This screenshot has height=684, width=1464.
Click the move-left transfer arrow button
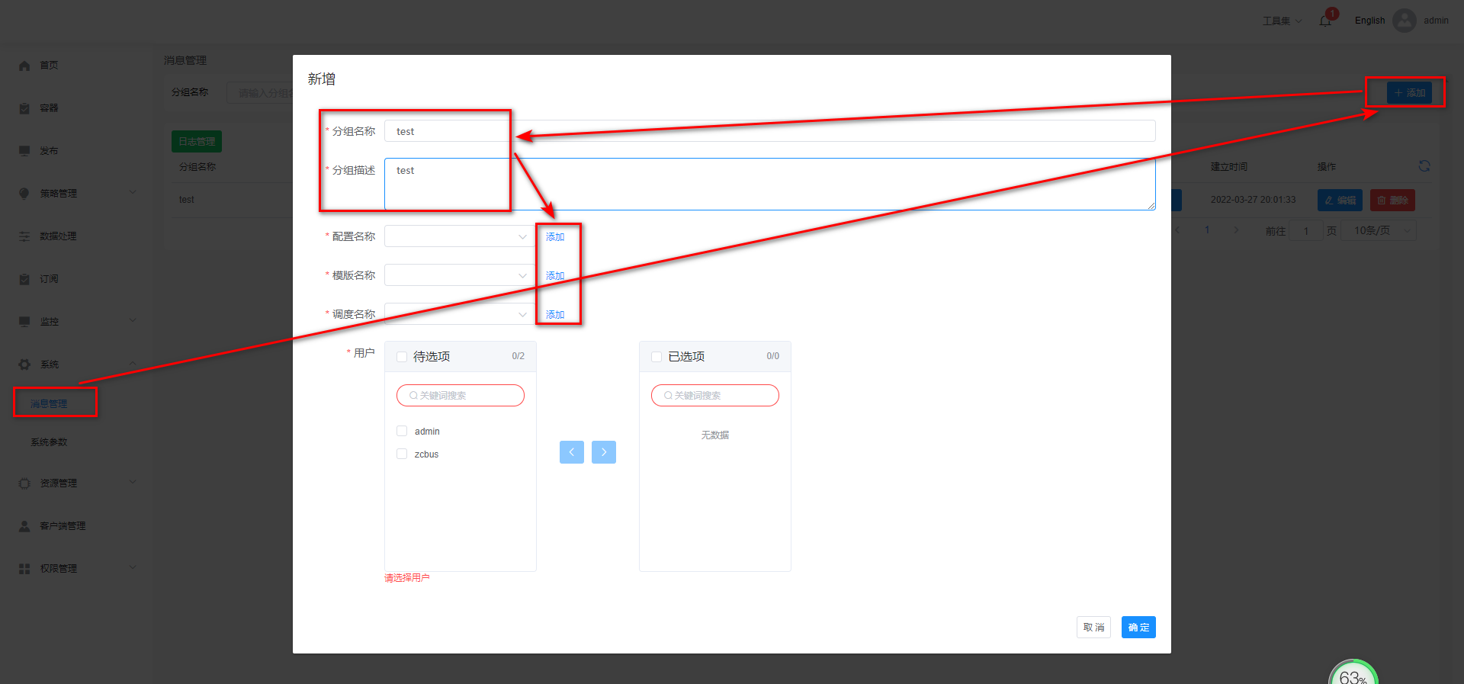pos(571,452)
